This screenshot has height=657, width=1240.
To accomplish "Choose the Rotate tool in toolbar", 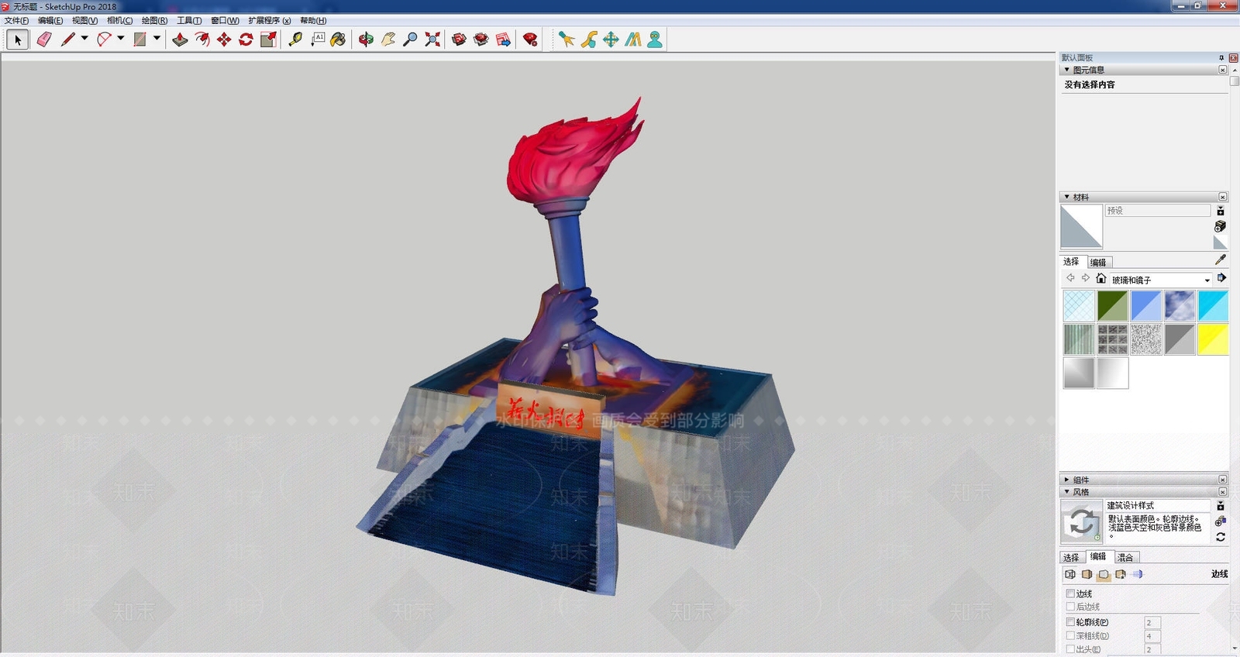I will point(246,40).
